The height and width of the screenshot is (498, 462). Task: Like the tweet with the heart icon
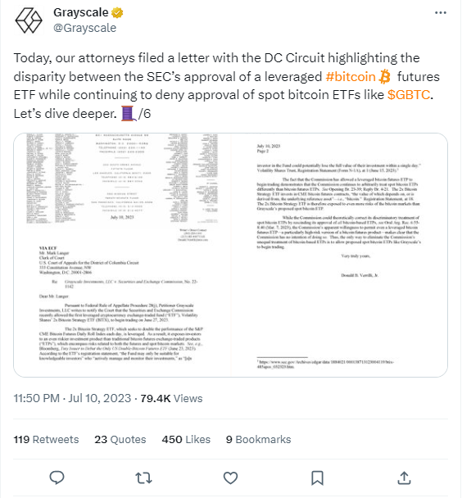tap(230, 478)
